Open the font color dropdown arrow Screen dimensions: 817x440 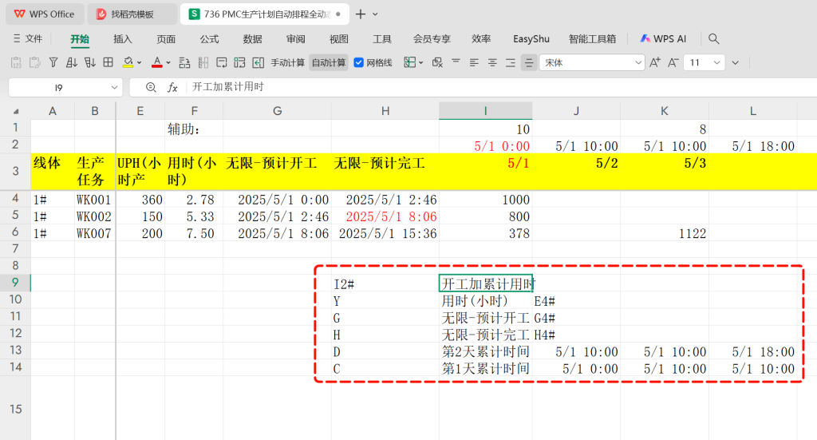click(x=168, y=63)
